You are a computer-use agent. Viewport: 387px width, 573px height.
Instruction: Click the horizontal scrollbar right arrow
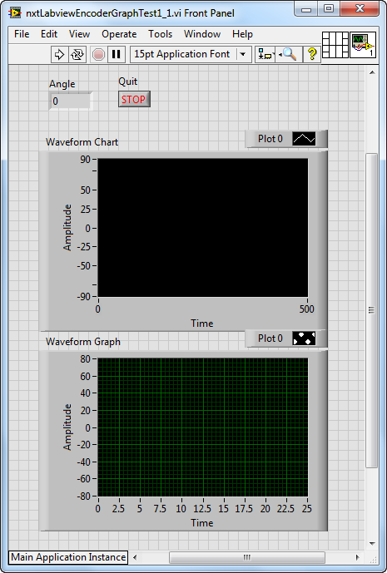coord(358,557)
